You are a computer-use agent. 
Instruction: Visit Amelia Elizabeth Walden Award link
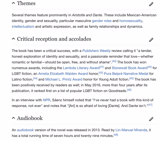tap(63, 74)
